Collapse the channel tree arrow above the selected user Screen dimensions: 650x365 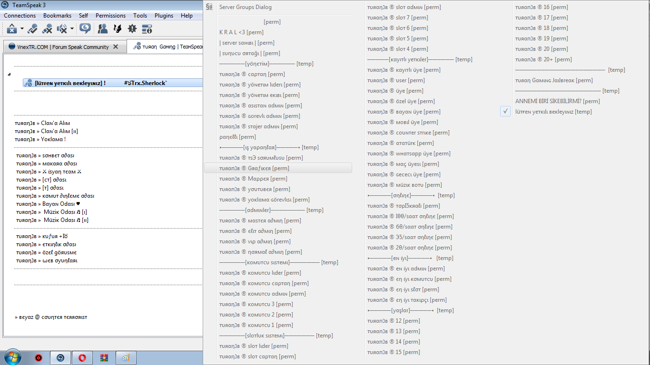(9, 75)
